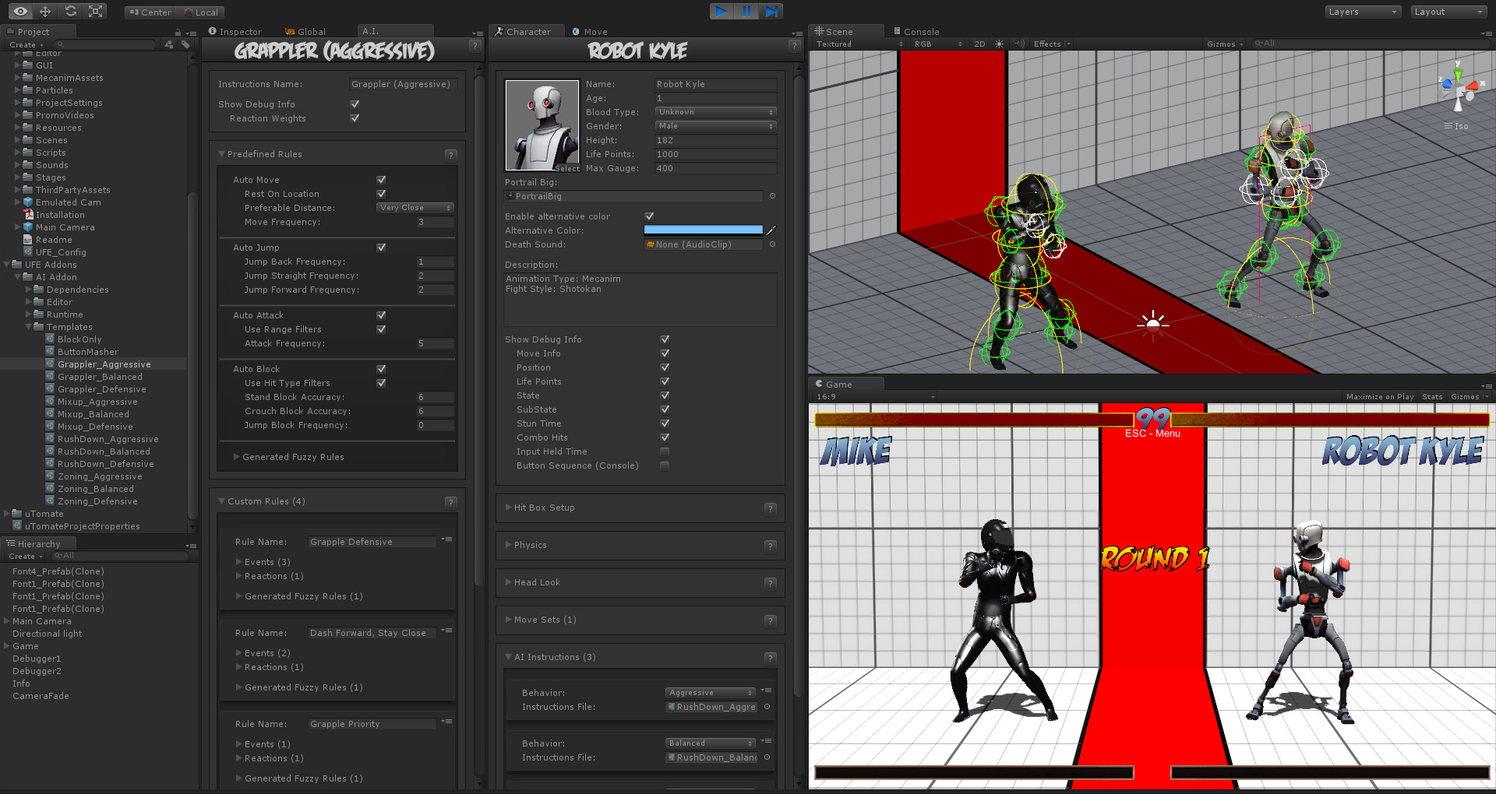
Task: Select the Move tool in the toolbar
Action: click(45, 11)
